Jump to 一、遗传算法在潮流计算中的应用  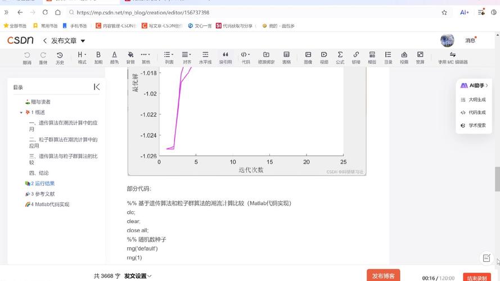(x=63, y=126)
